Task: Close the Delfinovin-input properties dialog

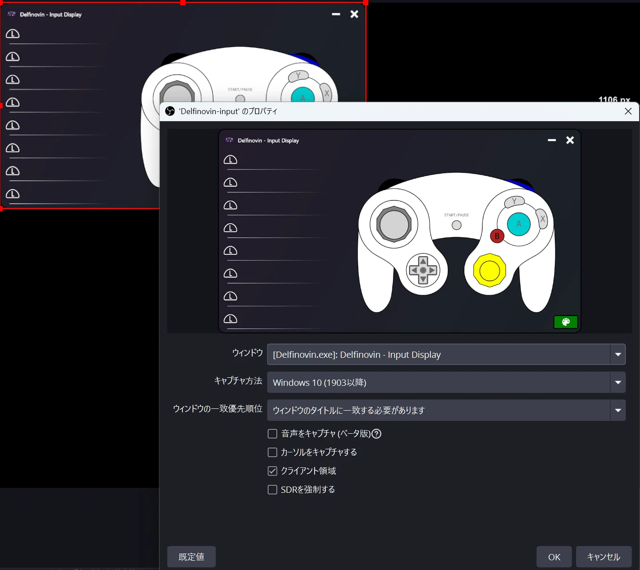Action: point(628,111)
